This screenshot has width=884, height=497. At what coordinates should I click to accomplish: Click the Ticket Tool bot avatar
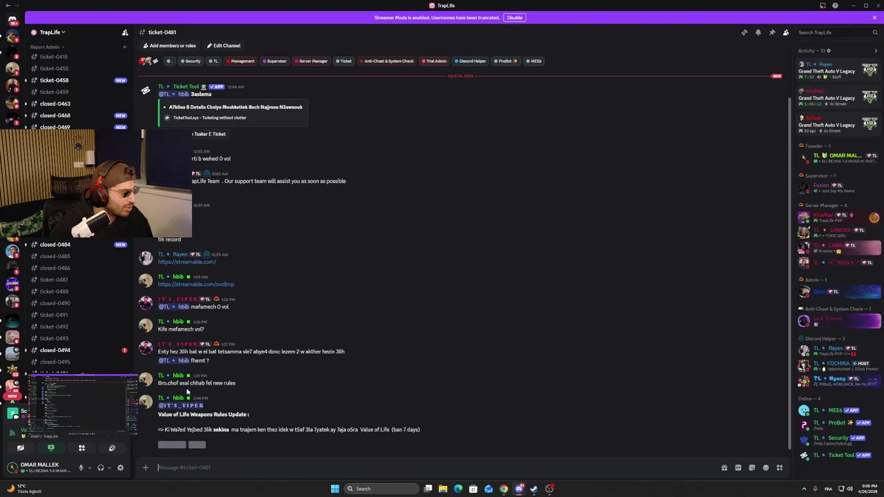(x=146, y=90)
